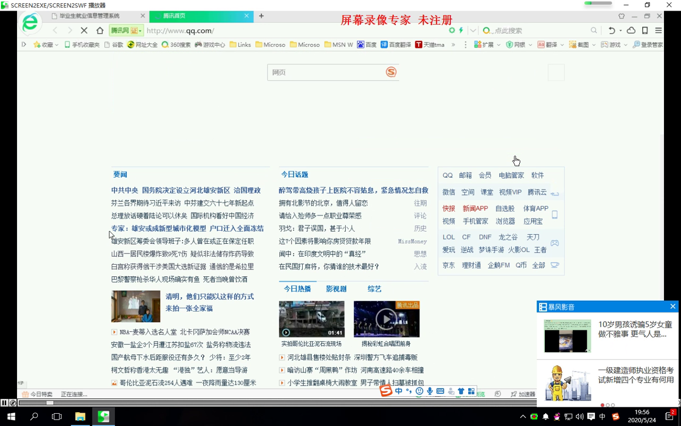The width and height of the screenshot is (681, 426).
Task: Open the browser main menu (three lines)
Action: click(x=658, y=30)
